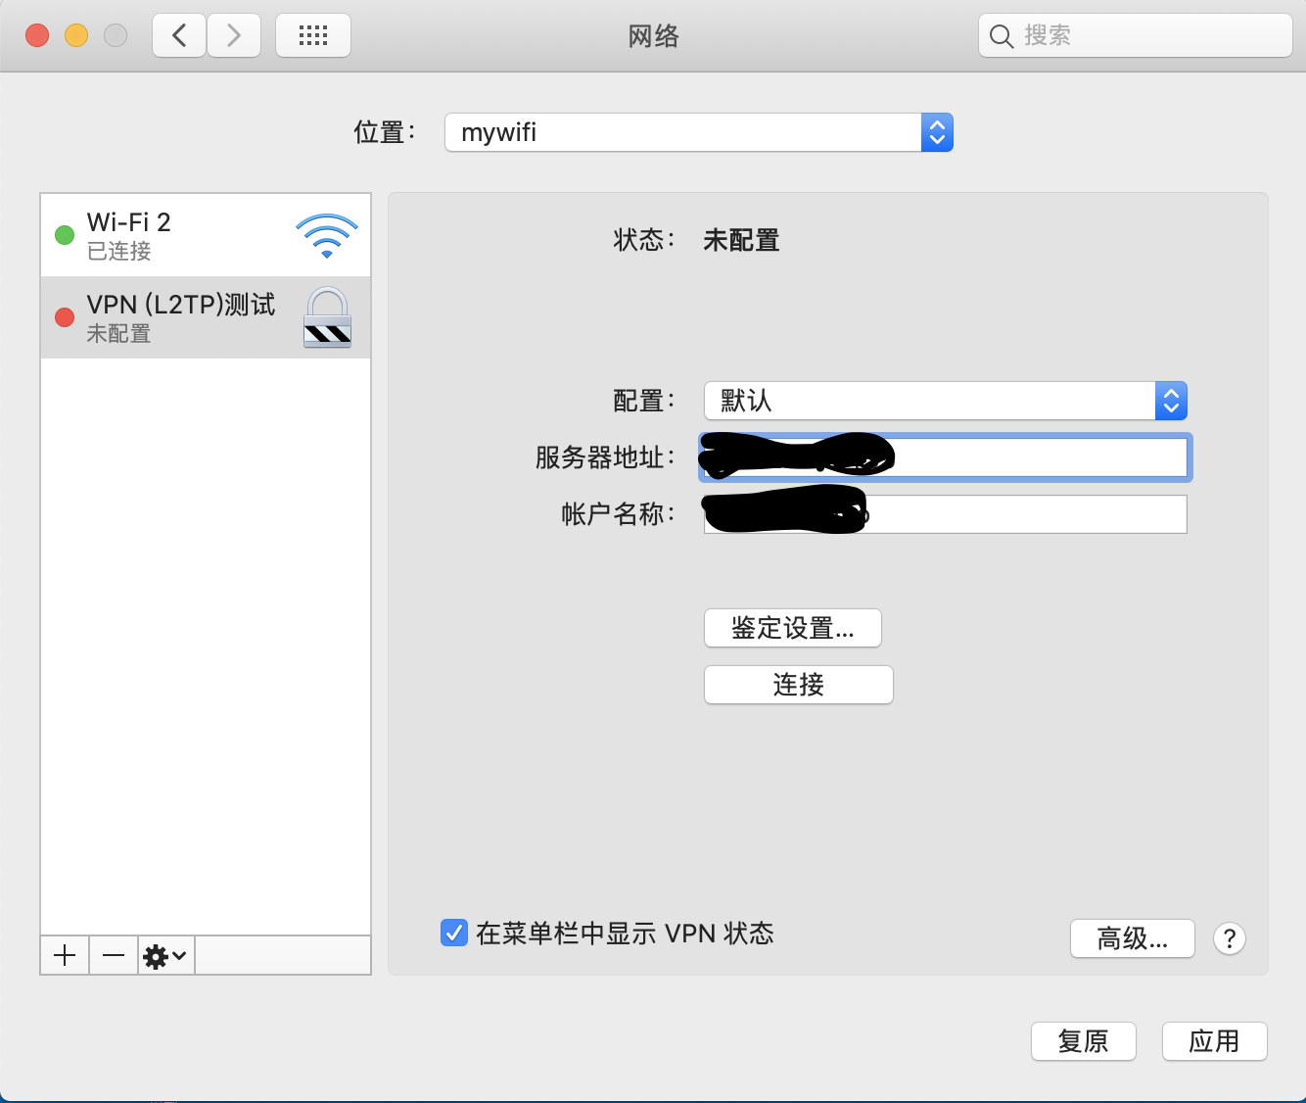Image resolution: width=1306 pixels, height=1103 pixels.
Task: Open the 配置 默认 dropdown
Action: 946,401
